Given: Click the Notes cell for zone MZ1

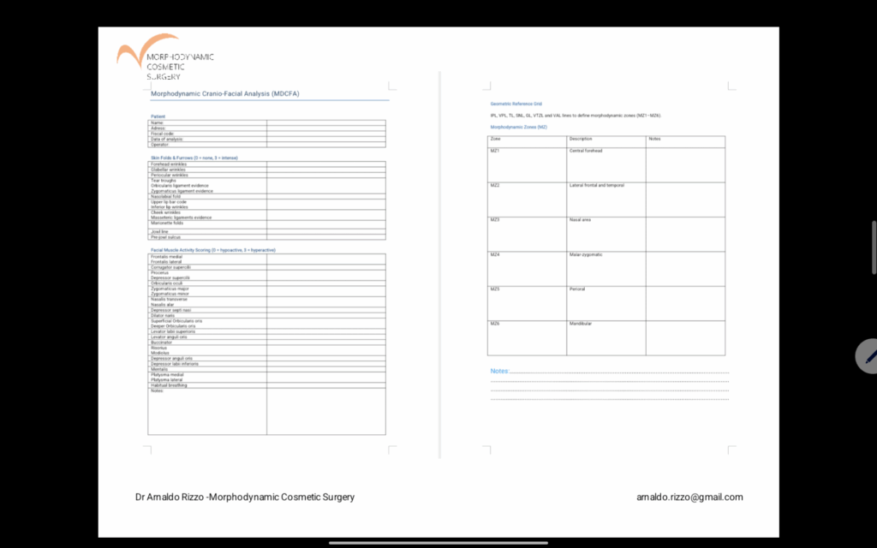Looking at the screenshot, I should 685,164.
